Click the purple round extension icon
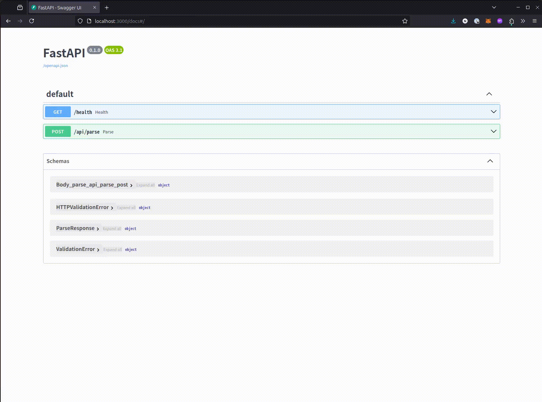 pos(500,21)
